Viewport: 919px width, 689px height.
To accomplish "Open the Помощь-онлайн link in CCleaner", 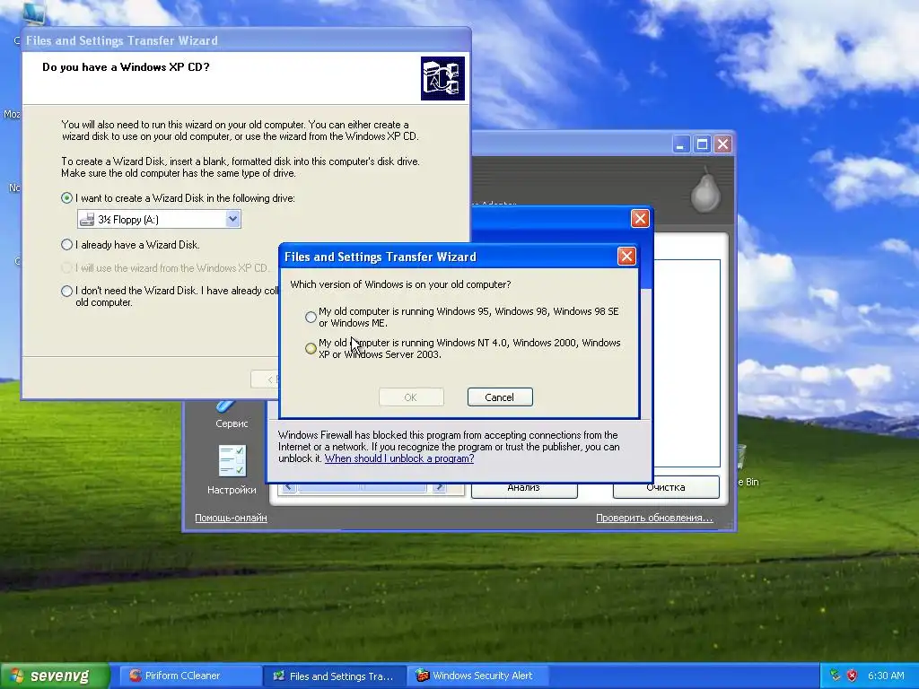I will tap(231, 518).
